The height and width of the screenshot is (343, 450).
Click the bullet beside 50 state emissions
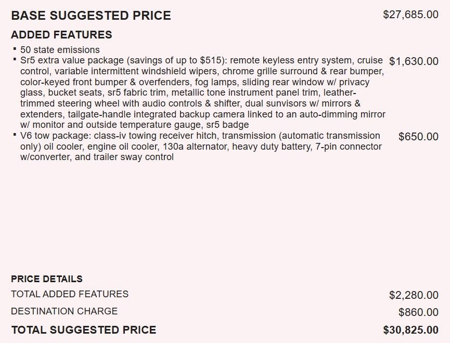coord(15,49)
